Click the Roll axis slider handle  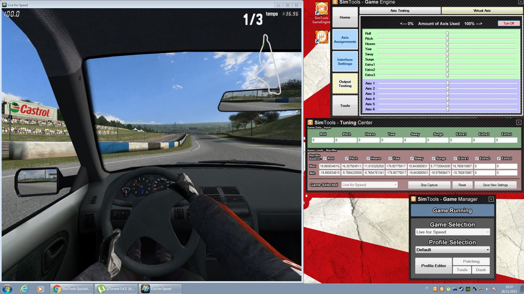pos(447,33)
